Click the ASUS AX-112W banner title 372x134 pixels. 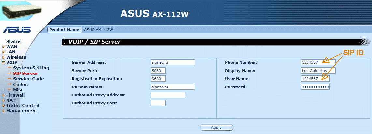coord(154,14)
